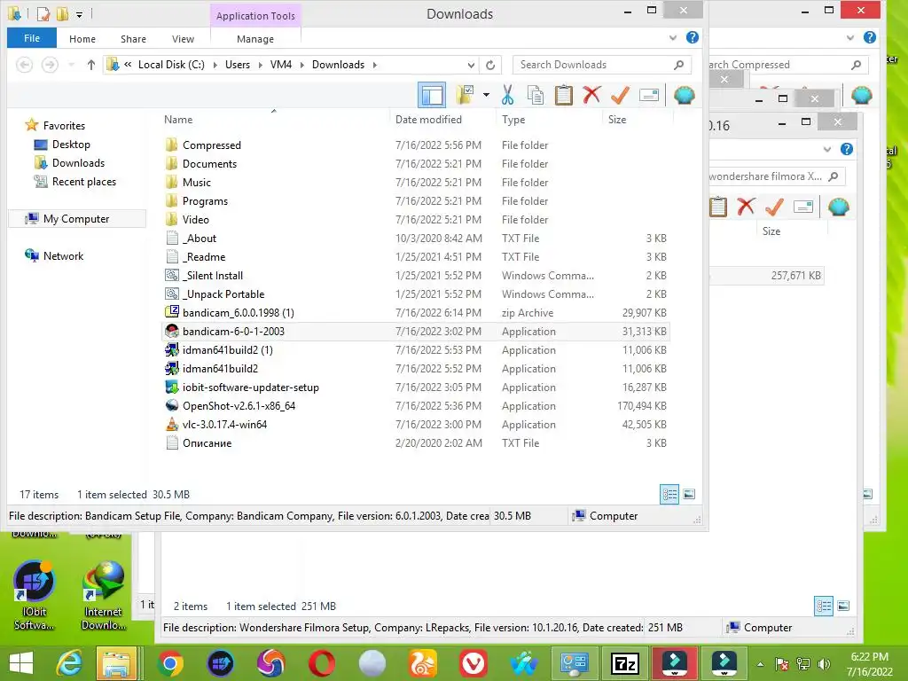Select Desktop in the Favorites tree

pos(71,145)
